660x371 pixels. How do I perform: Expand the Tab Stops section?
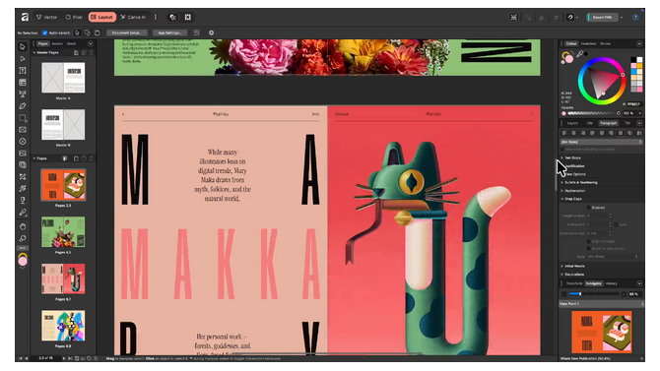pos(561,157)
